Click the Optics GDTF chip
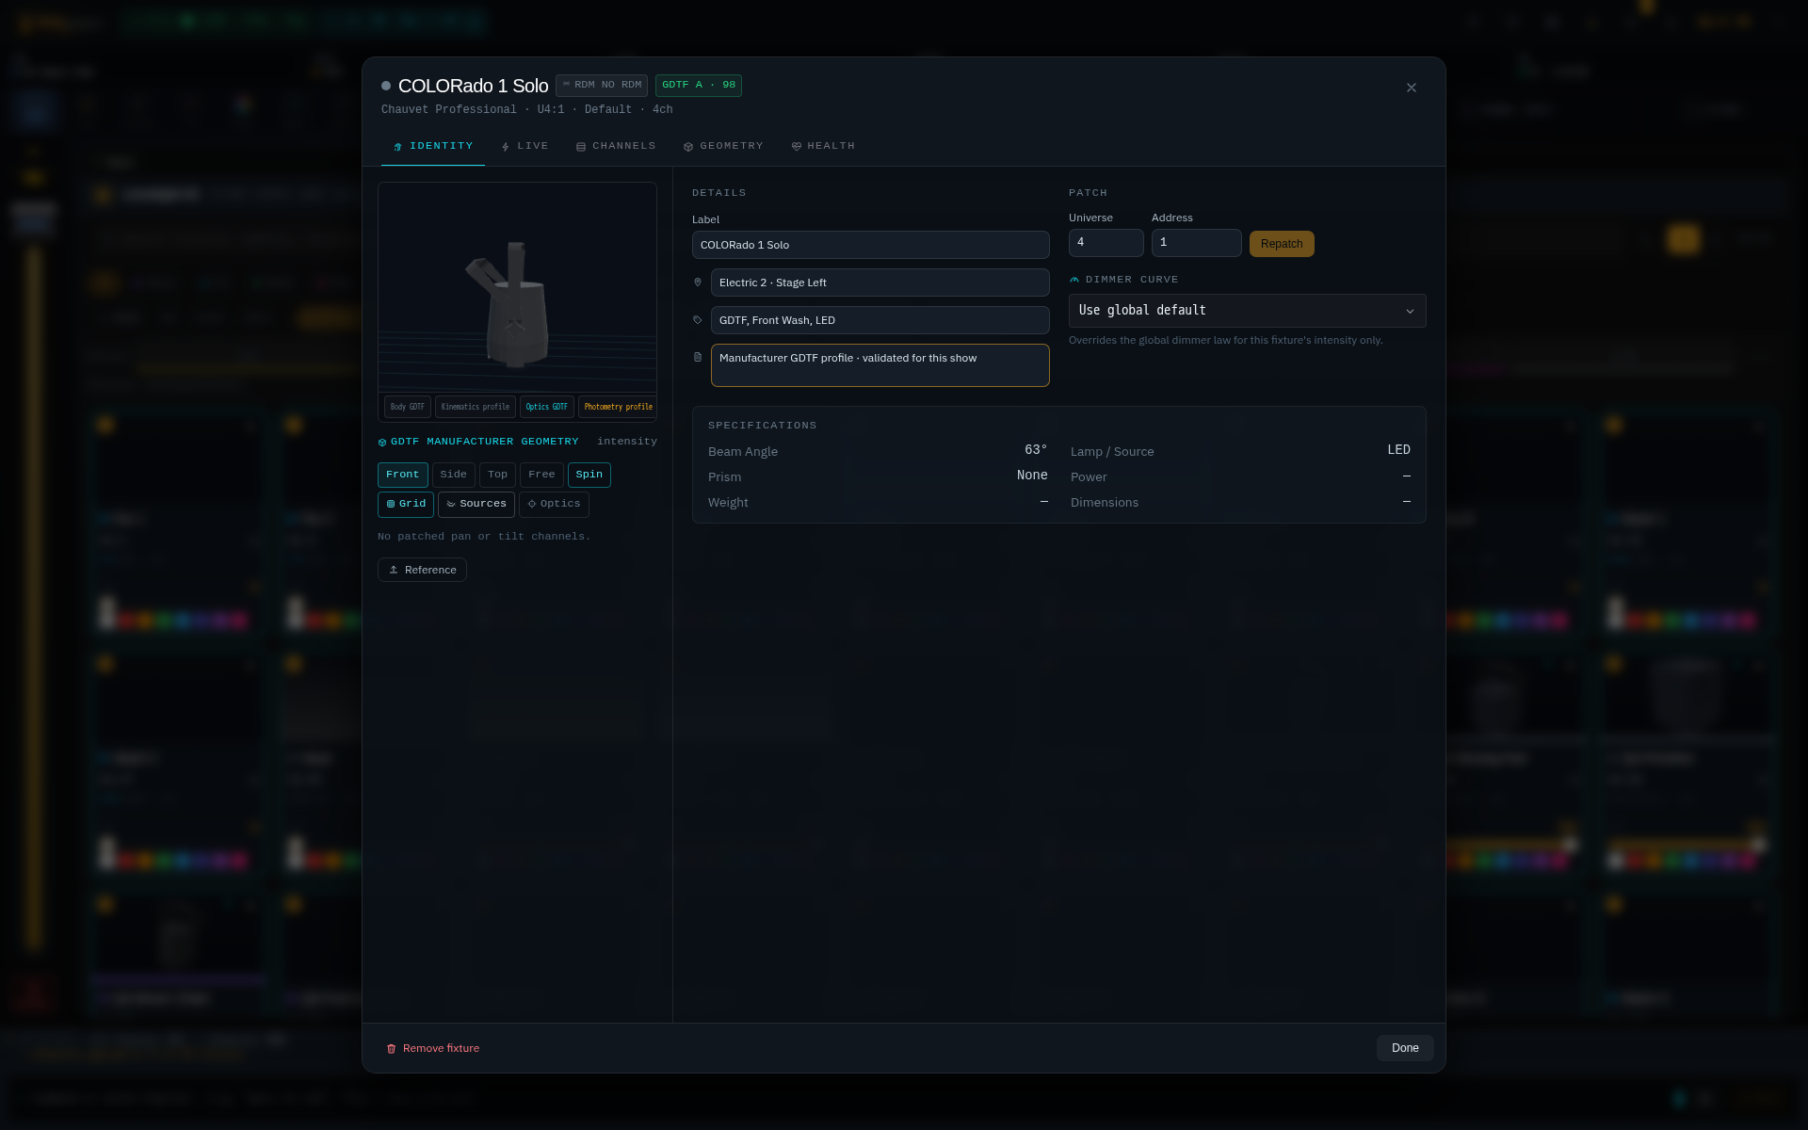The image size is (1808, 1130). pos(547,407)
